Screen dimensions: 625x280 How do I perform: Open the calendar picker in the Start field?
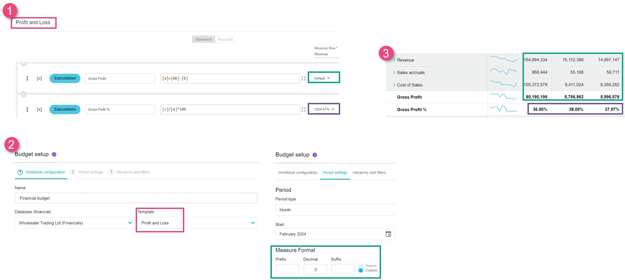[x=388, y=234]
